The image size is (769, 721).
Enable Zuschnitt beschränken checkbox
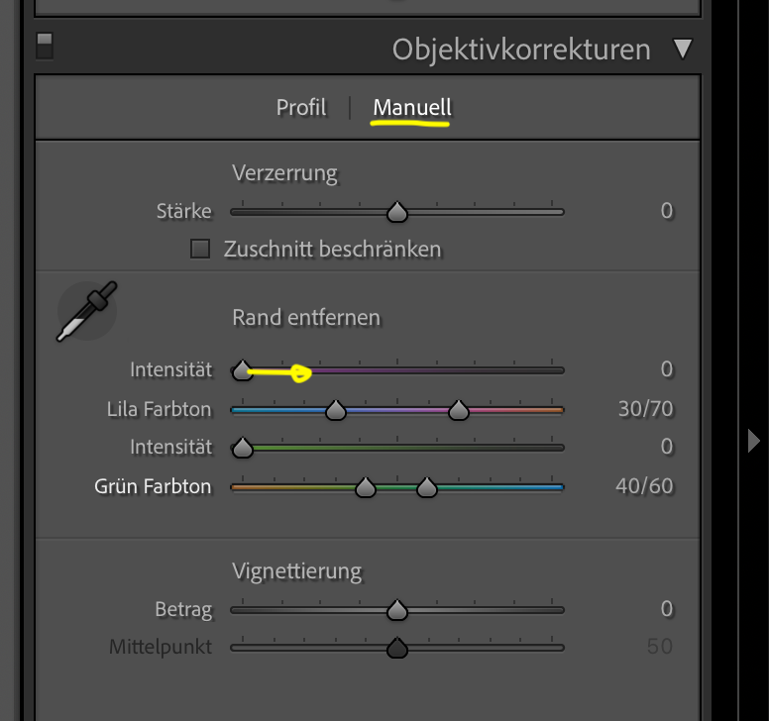point(201,249)
